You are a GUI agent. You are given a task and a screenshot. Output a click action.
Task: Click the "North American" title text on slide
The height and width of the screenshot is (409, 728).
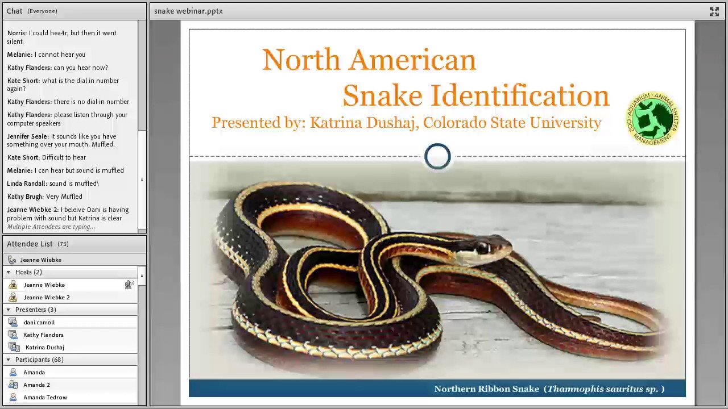[x=369, y=60]
